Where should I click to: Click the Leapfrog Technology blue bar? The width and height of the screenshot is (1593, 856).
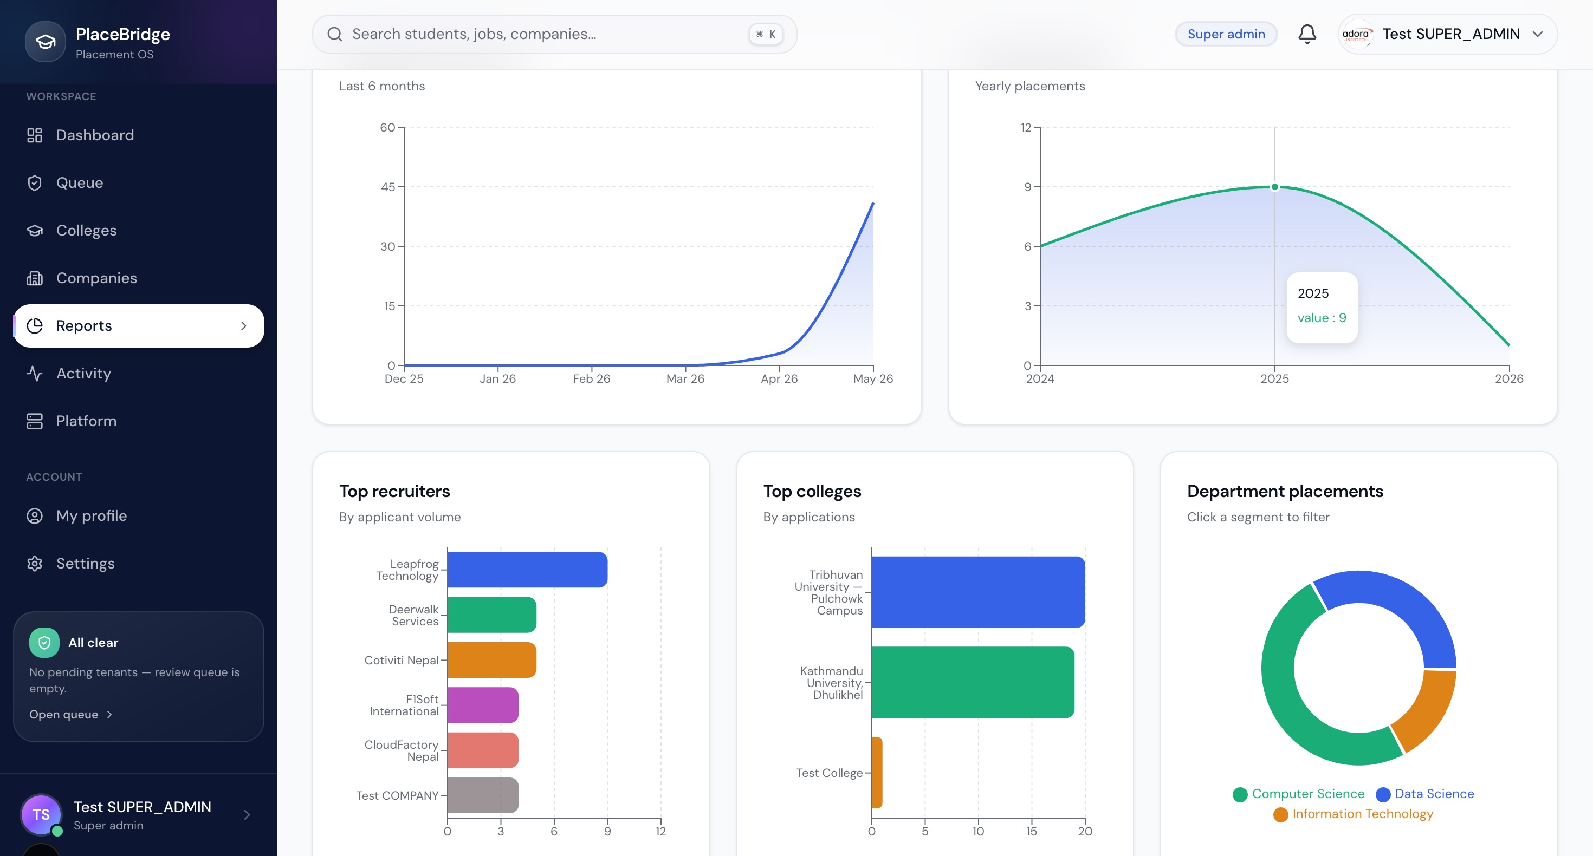[x=528, y=570]
